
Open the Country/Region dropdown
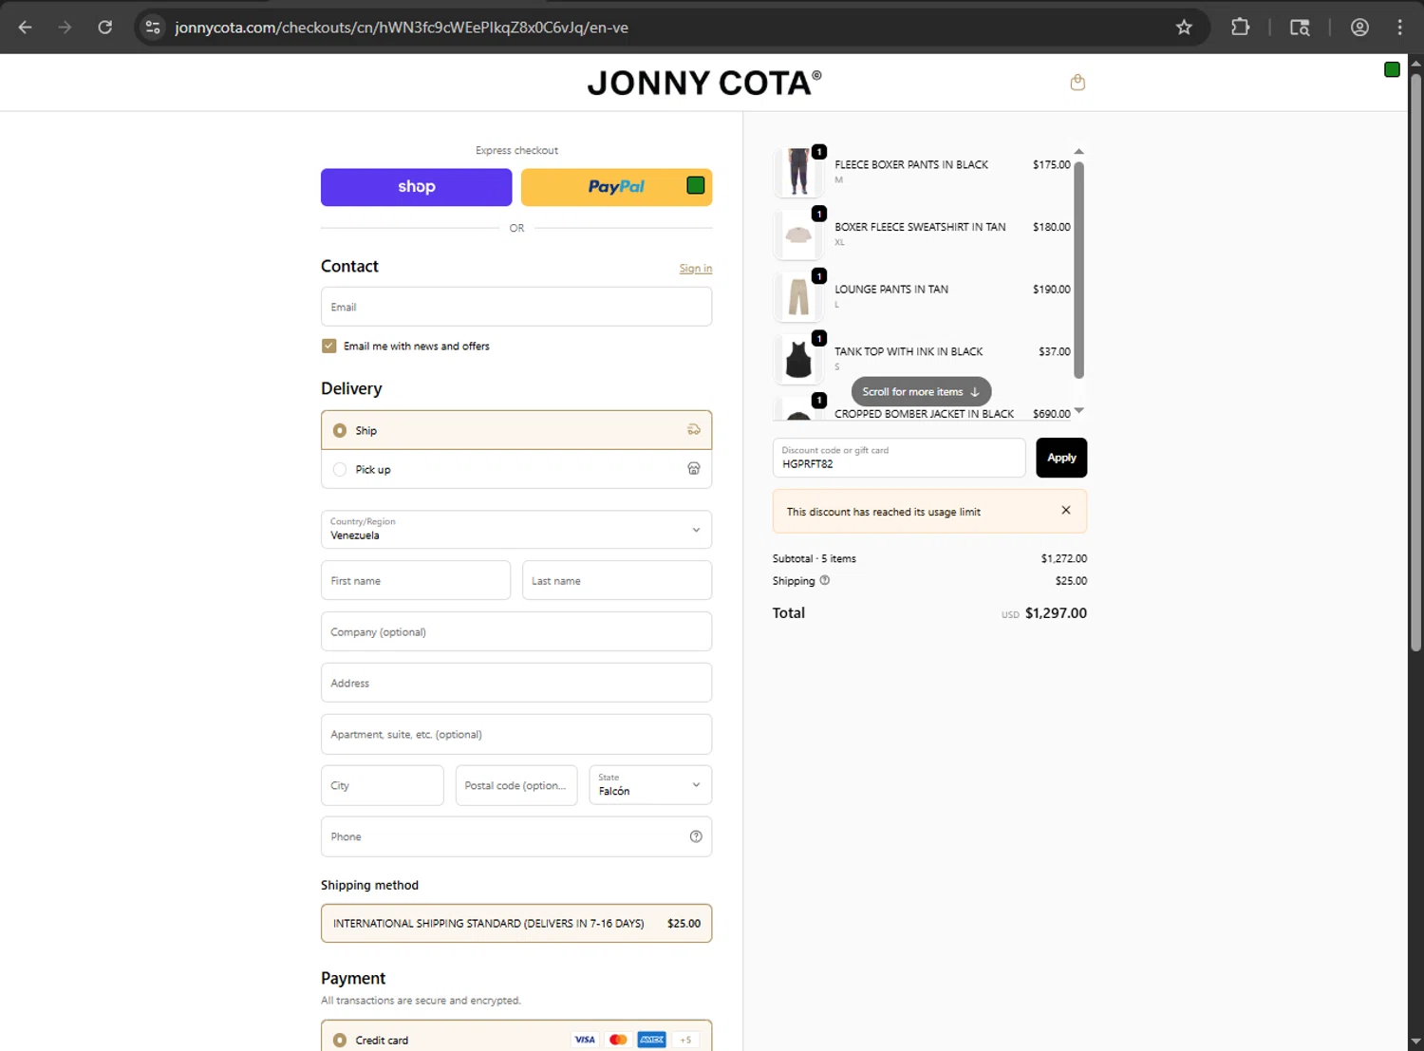point(516,530)
